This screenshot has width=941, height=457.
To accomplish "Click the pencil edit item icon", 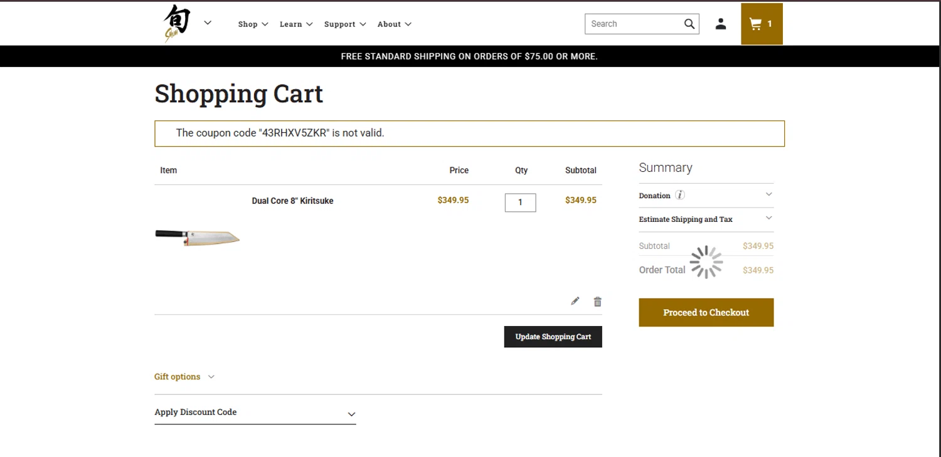I will 575,302.
